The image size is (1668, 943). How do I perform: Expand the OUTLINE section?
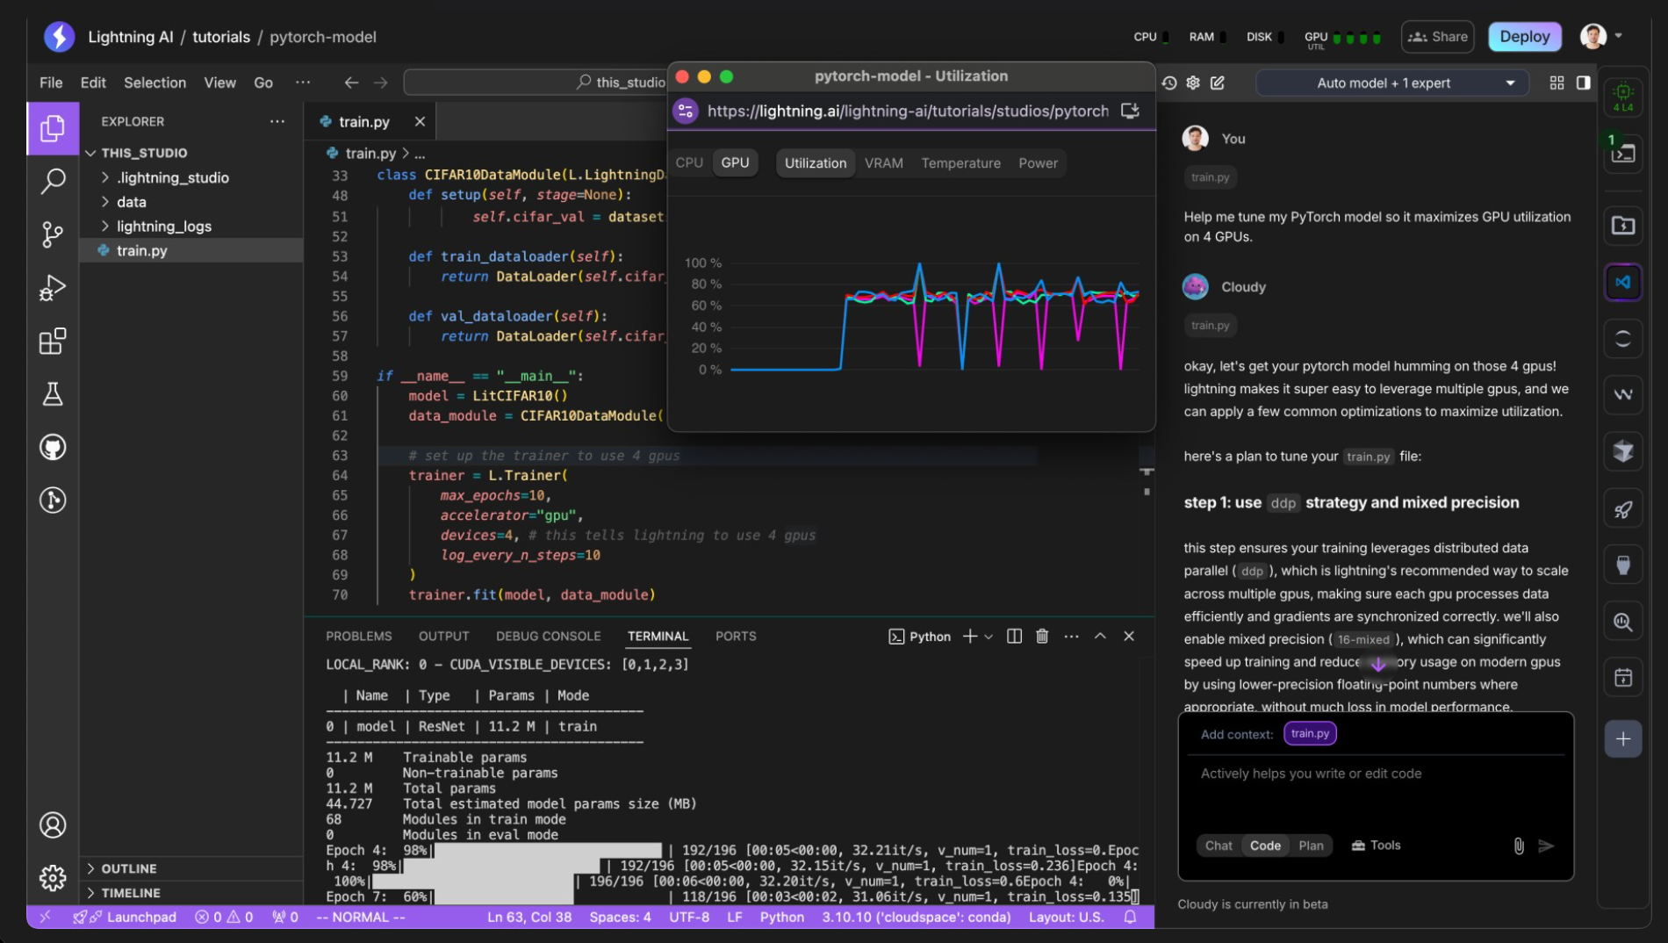tap(128, 868)
